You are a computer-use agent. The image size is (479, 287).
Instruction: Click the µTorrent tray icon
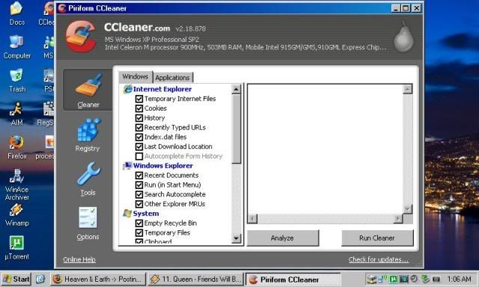(x=394, y=279)
